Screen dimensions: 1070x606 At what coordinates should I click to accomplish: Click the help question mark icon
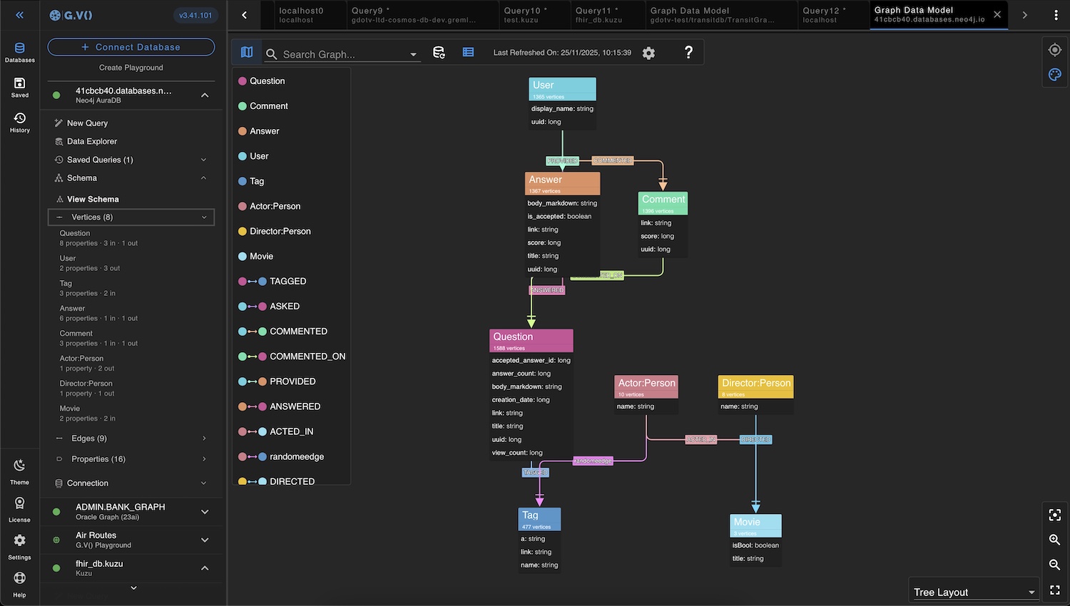pyautogui.click(x=687, y=52)
